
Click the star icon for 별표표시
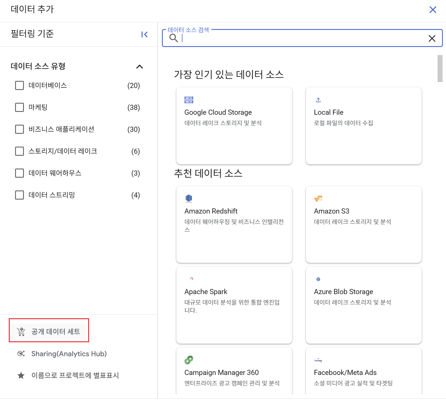pos(21,376)
